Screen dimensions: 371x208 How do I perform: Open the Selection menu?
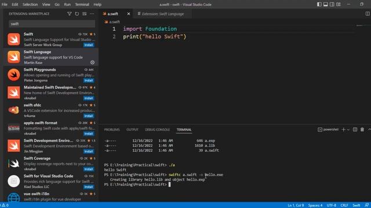pyautogui.click(x=30, y=4)
